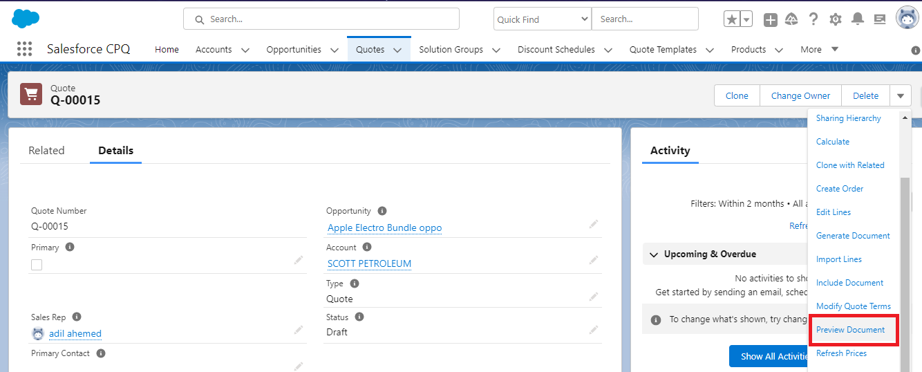Toggle the Primary checkbox
Image resolution: width=922 pixels, height=372 pixels.
point(37,264)
